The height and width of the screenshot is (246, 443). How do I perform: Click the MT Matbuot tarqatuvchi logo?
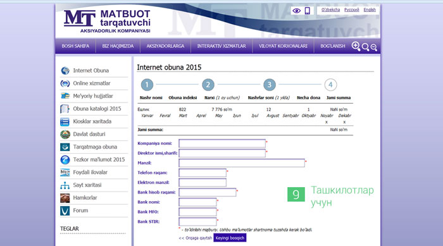[x=107, y=22]
